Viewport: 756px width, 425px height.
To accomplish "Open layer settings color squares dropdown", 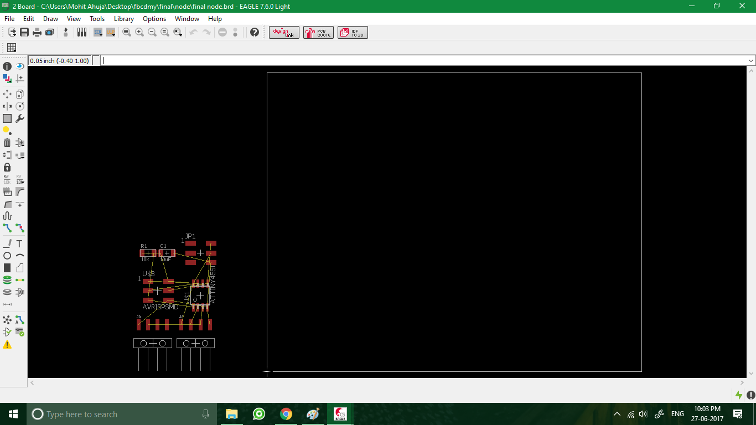I will (x=7, y=79).
